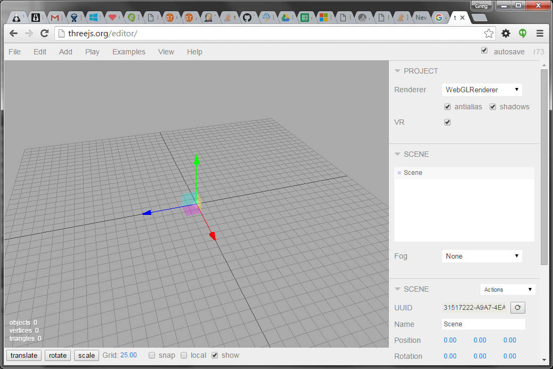Open the Fog dropdown
This screenshot has height=369, width=553.
point(482,256)
